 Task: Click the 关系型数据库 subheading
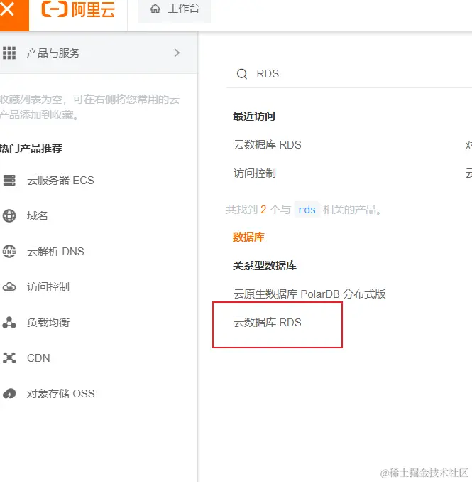pos(265,266)
